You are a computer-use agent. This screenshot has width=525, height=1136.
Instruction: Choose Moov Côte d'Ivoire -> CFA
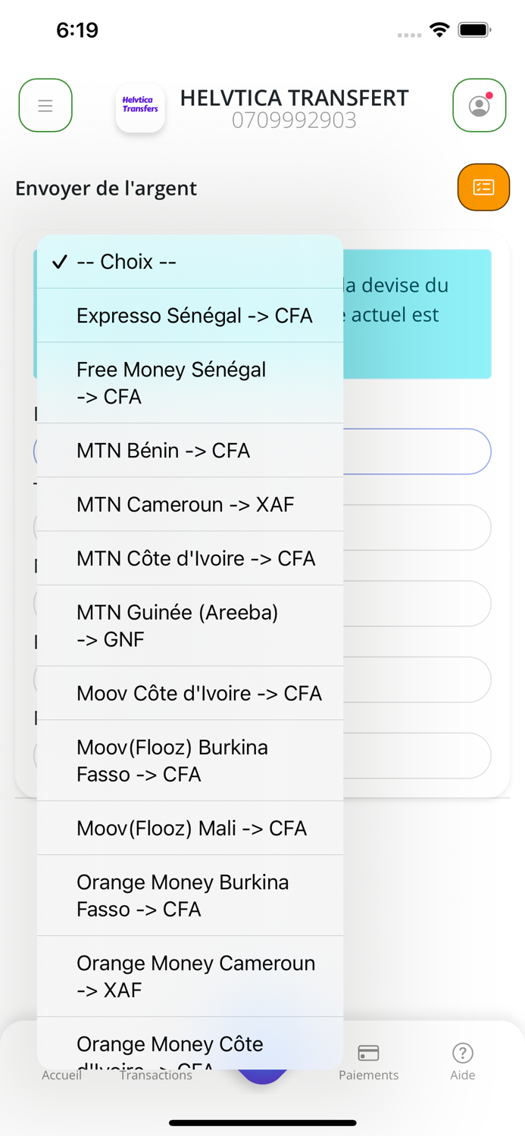click(x=189, y=693)
